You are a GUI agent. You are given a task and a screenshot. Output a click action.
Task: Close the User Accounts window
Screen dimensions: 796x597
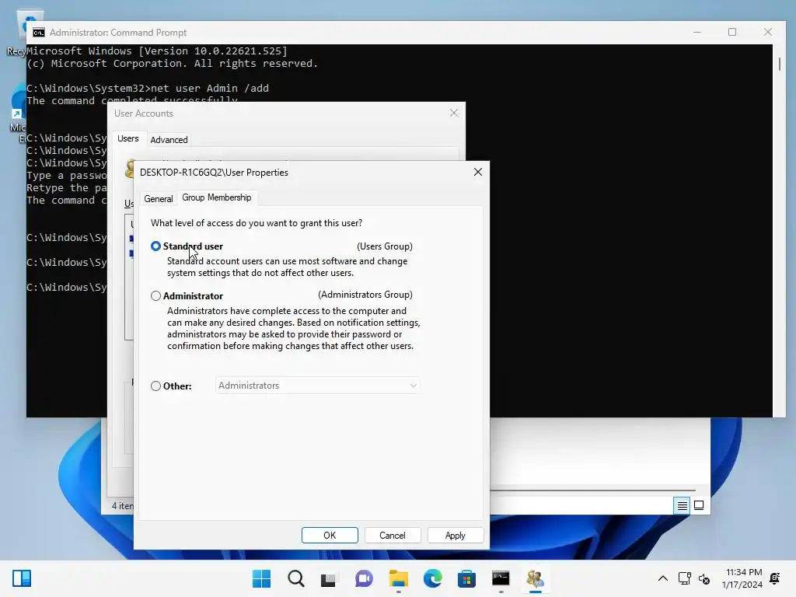(x=454, y=113)
